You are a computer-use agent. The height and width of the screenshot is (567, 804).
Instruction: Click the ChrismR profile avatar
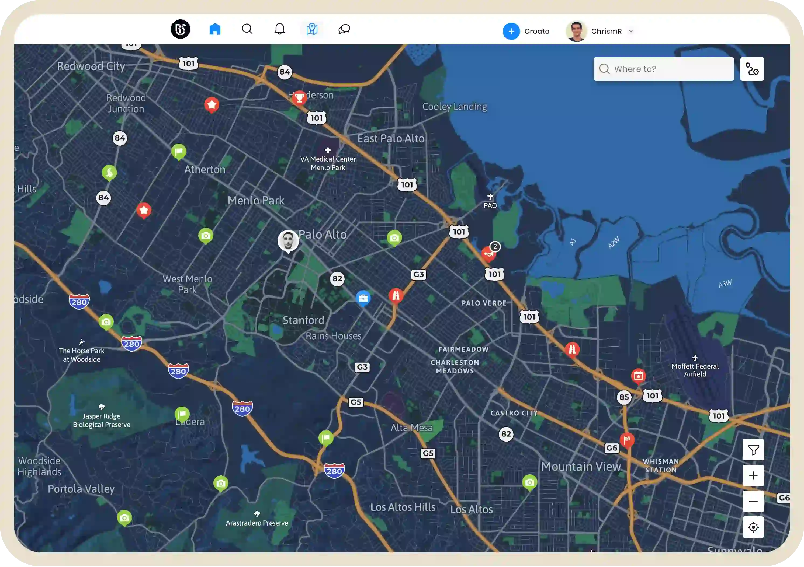click(576, 31)
